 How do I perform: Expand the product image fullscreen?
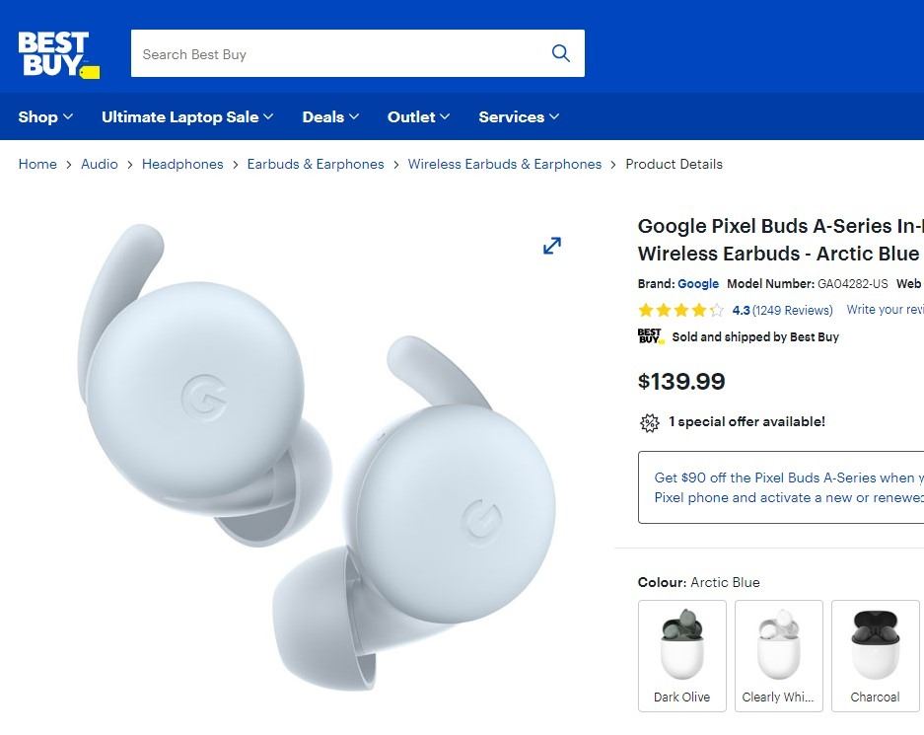552,246
